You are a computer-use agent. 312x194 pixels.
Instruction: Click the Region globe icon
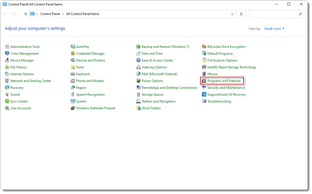click(x=73, y=87)
